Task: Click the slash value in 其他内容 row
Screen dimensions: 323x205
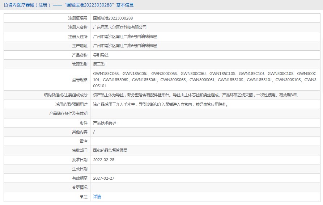Action: tap(94, 132)
